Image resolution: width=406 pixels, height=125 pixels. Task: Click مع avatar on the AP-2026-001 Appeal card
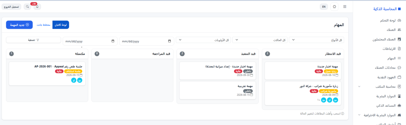pos(80,80)
